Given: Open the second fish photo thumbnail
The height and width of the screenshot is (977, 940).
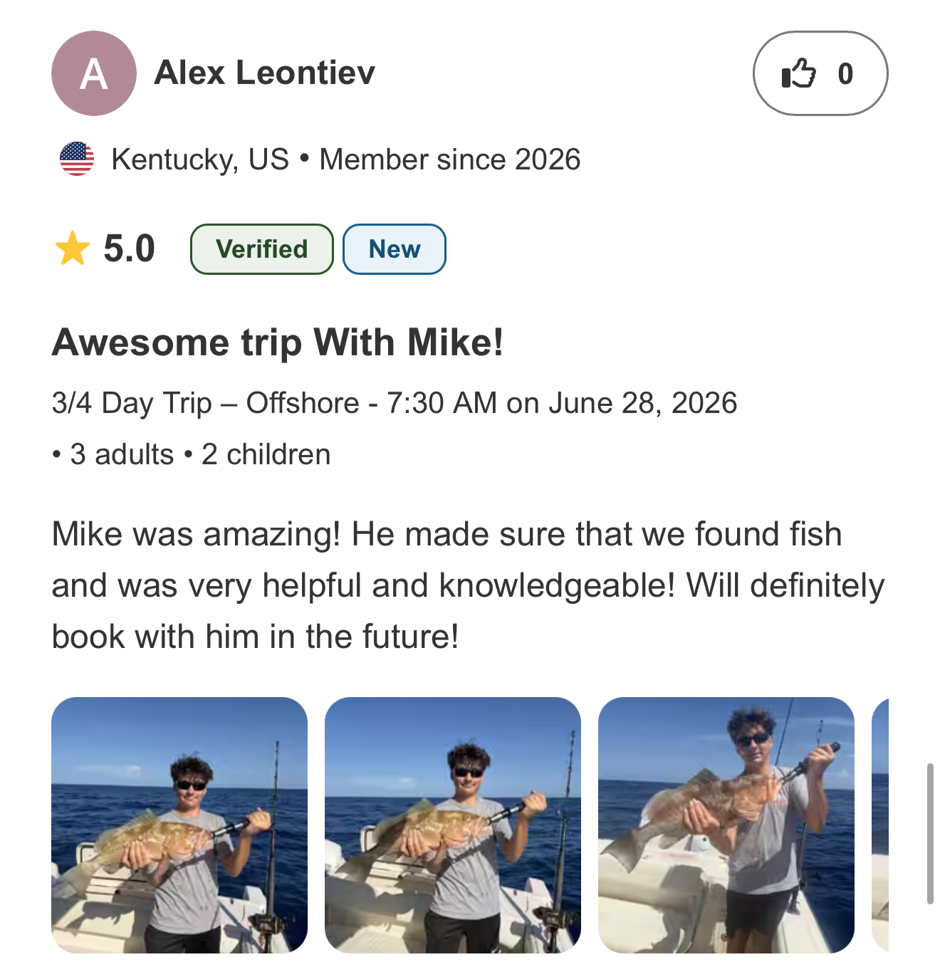Looking at the screenshot, I should [453, 825].
